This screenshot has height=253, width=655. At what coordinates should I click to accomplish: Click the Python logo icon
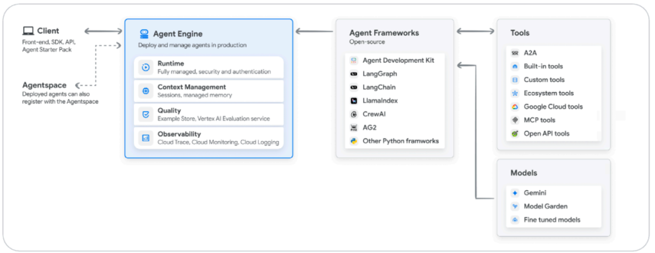pos(354,141)
